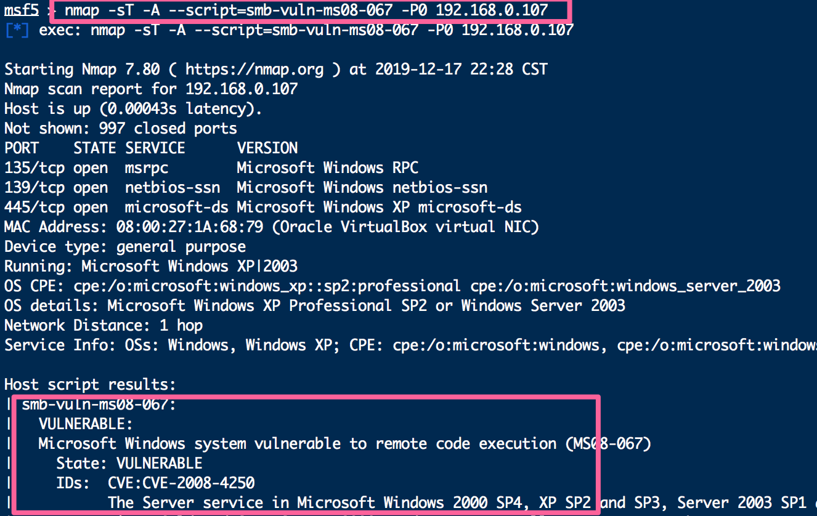Viewport: 817px width, 516px height.
Task: Click the Network Distance: 1 hop line
Action: point(104,326)
